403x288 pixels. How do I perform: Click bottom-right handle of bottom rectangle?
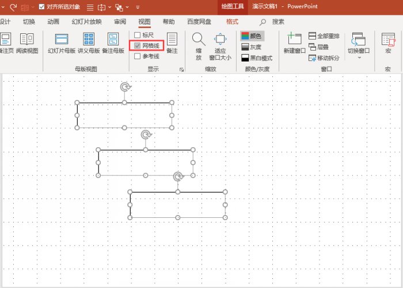[x=225, y=217]
